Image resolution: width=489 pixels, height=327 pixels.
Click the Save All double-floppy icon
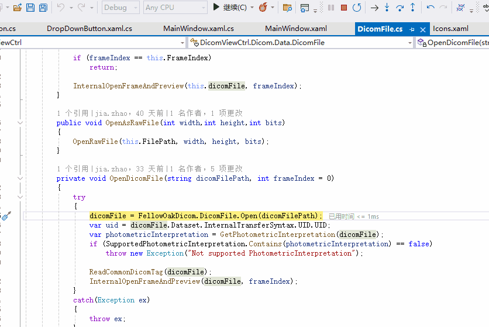pos(43,8)
